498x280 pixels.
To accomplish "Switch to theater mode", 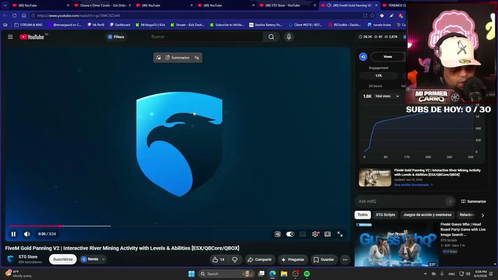I will click(328, 234).
